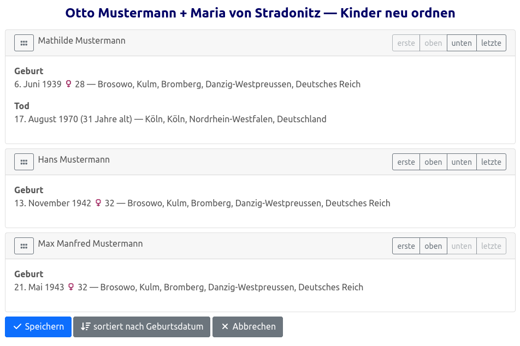Move Max Manfred Mustermann to first 'erste'
The image size is (520, 346).
tap(406, 246)
